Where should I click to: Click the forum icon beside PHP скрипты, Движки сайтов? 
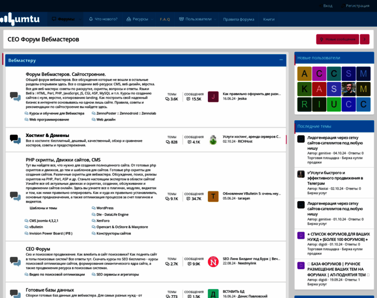15,196
